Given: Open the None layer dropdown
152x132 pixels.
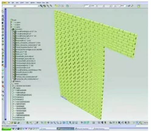Looking at the screenshot, I should click(124, 6).
